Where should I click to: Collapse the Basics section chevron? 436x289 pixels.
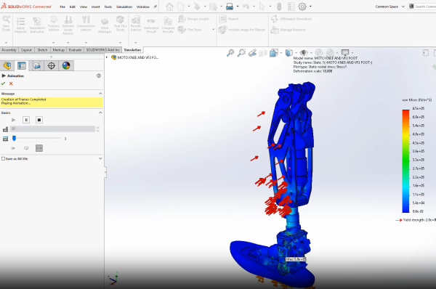point(100,113)
